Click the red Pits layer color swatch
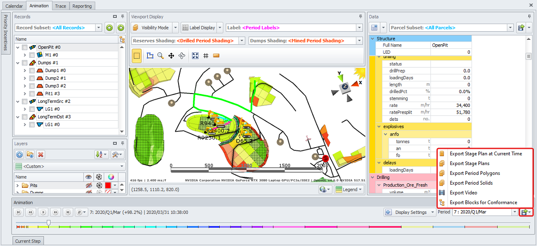 point(108,185)
